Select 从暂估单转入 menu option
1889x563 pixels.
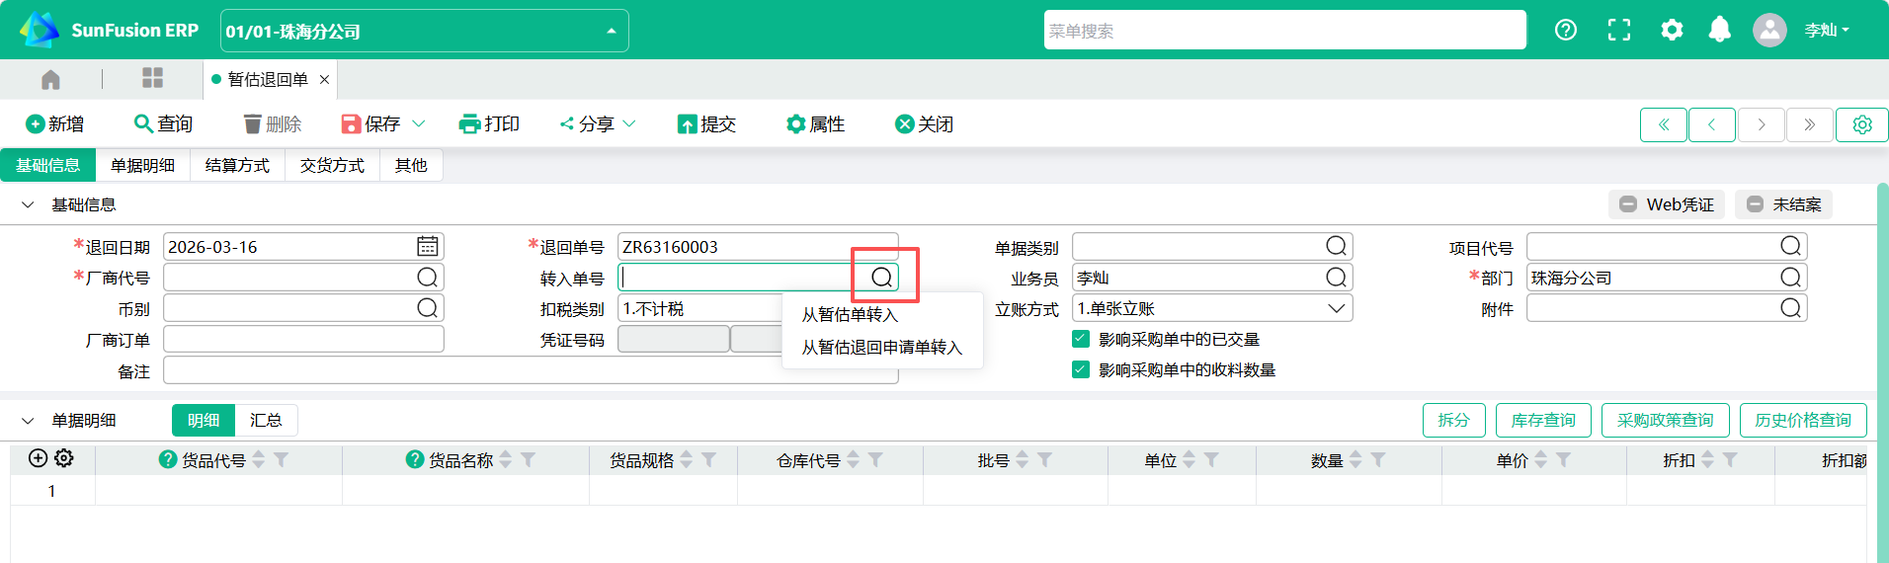[x=850, y=315]
